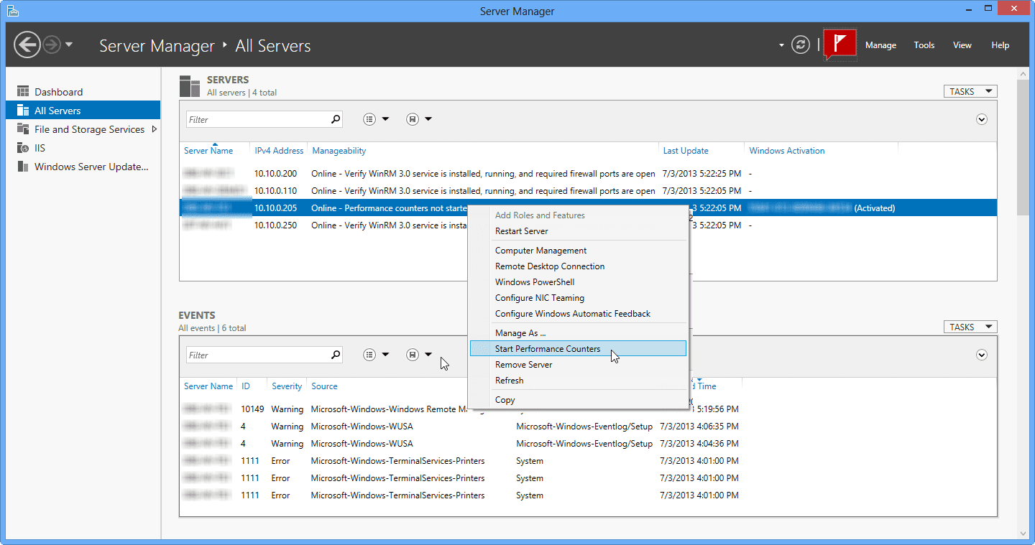
Task: Choose Configure Windows Automatic Feedback
Action: click(578, 314)
